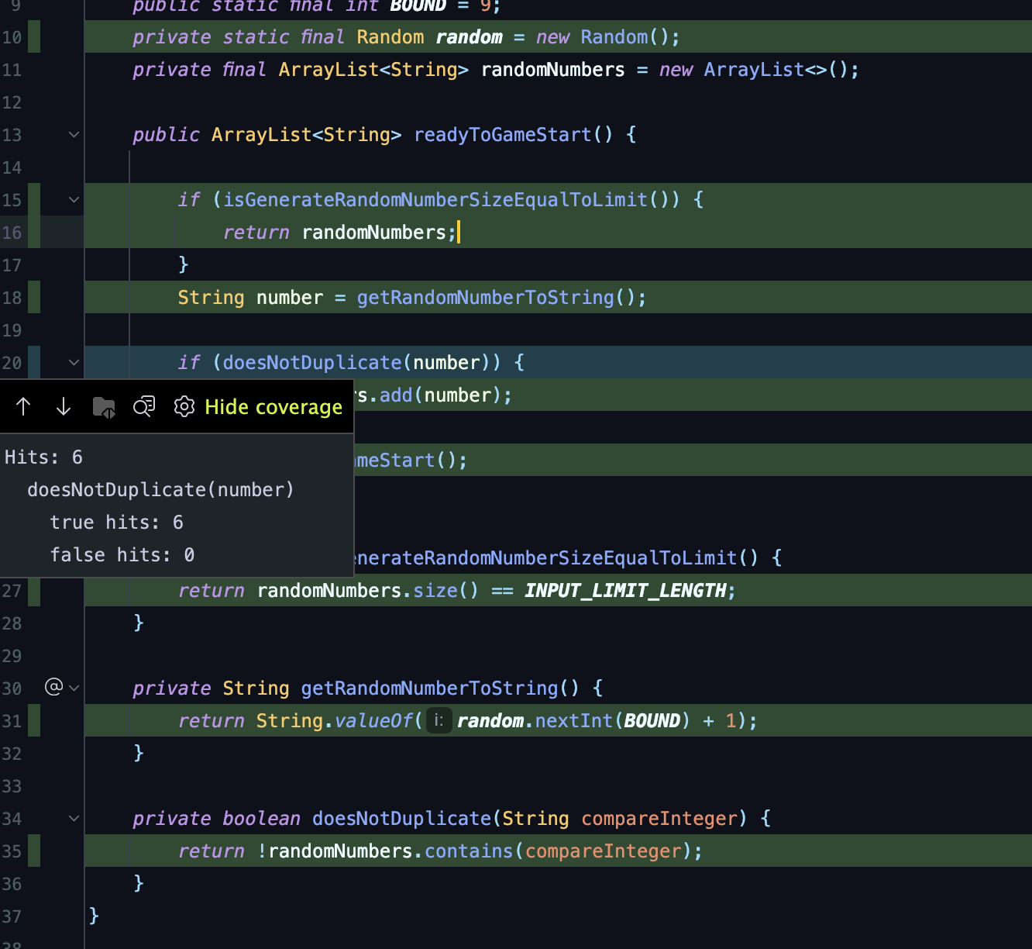Click 'Hide coverage' link
This screenshot has height=949, width=1032.
(273, 407)
